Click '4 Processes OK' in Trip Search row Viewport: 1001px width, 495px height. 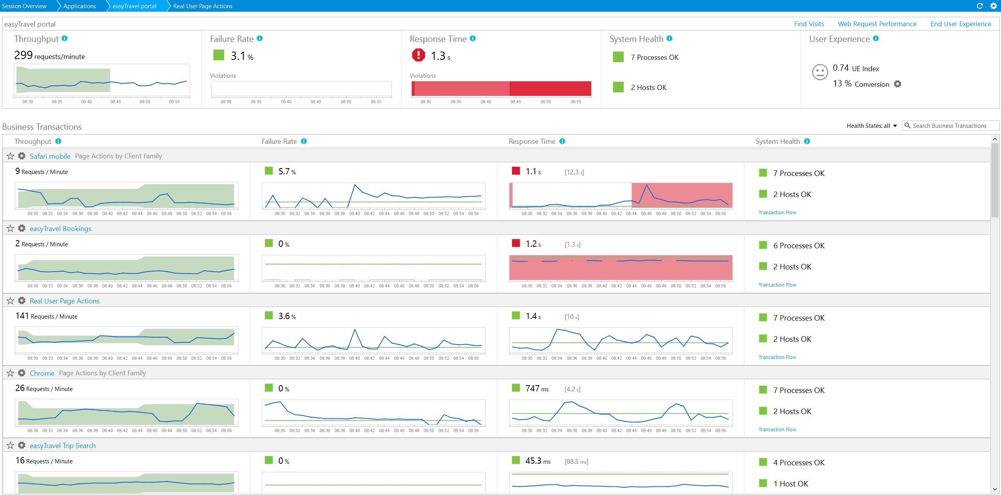(x=798, y=463)
